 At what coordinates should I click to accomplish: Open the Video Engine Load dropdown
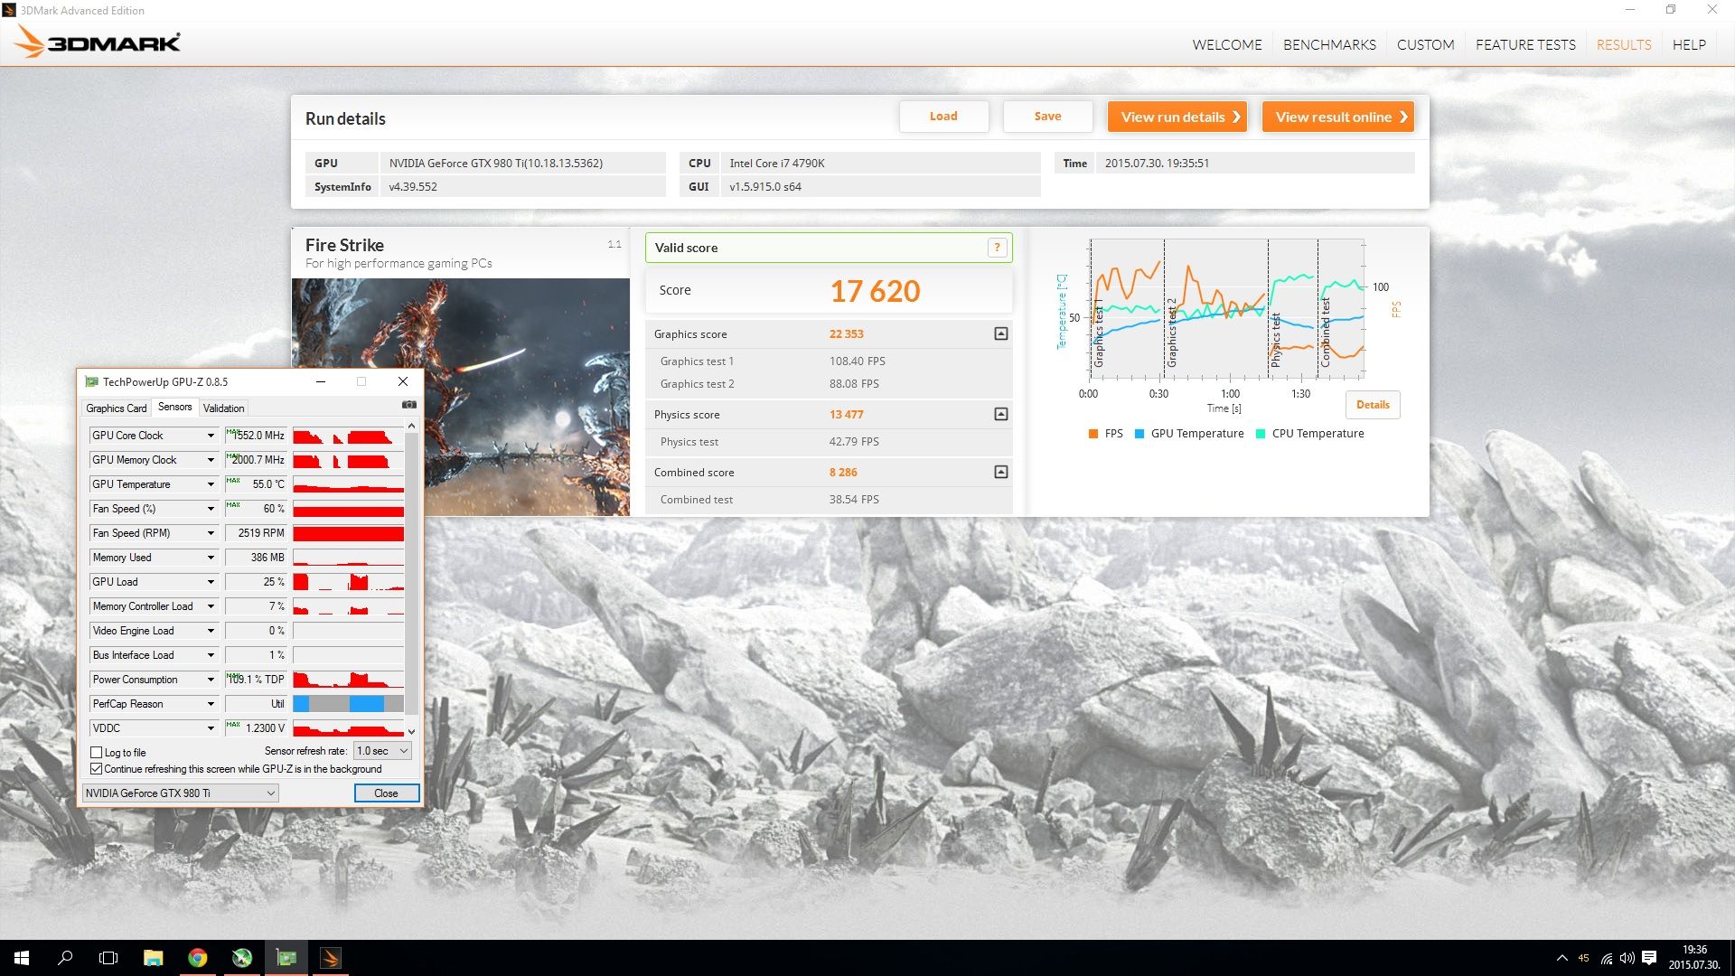pos(211,631)
